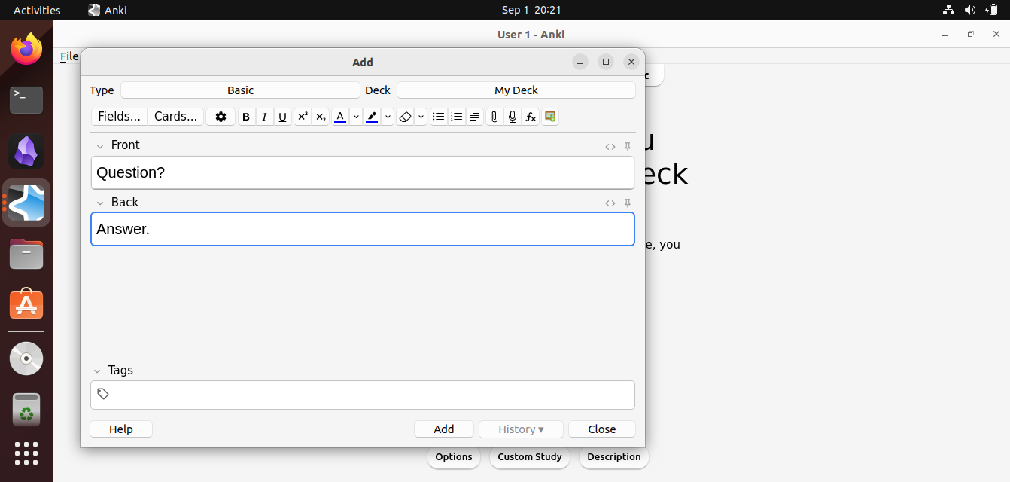
Task: Toggle the HTML editor for the Front field
Action: [x=610, y=146]
